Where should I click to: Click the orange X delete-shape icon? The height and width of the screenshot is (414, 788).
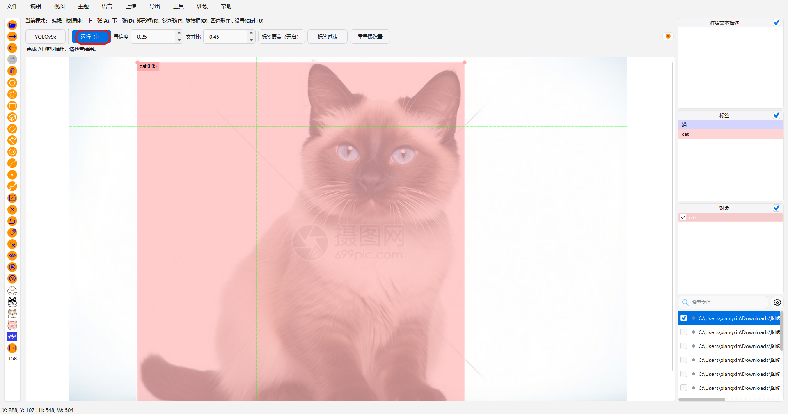tap(12, 210)
